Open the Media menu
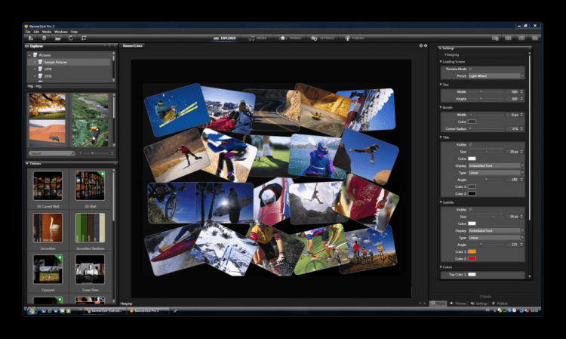 [47, 32]
